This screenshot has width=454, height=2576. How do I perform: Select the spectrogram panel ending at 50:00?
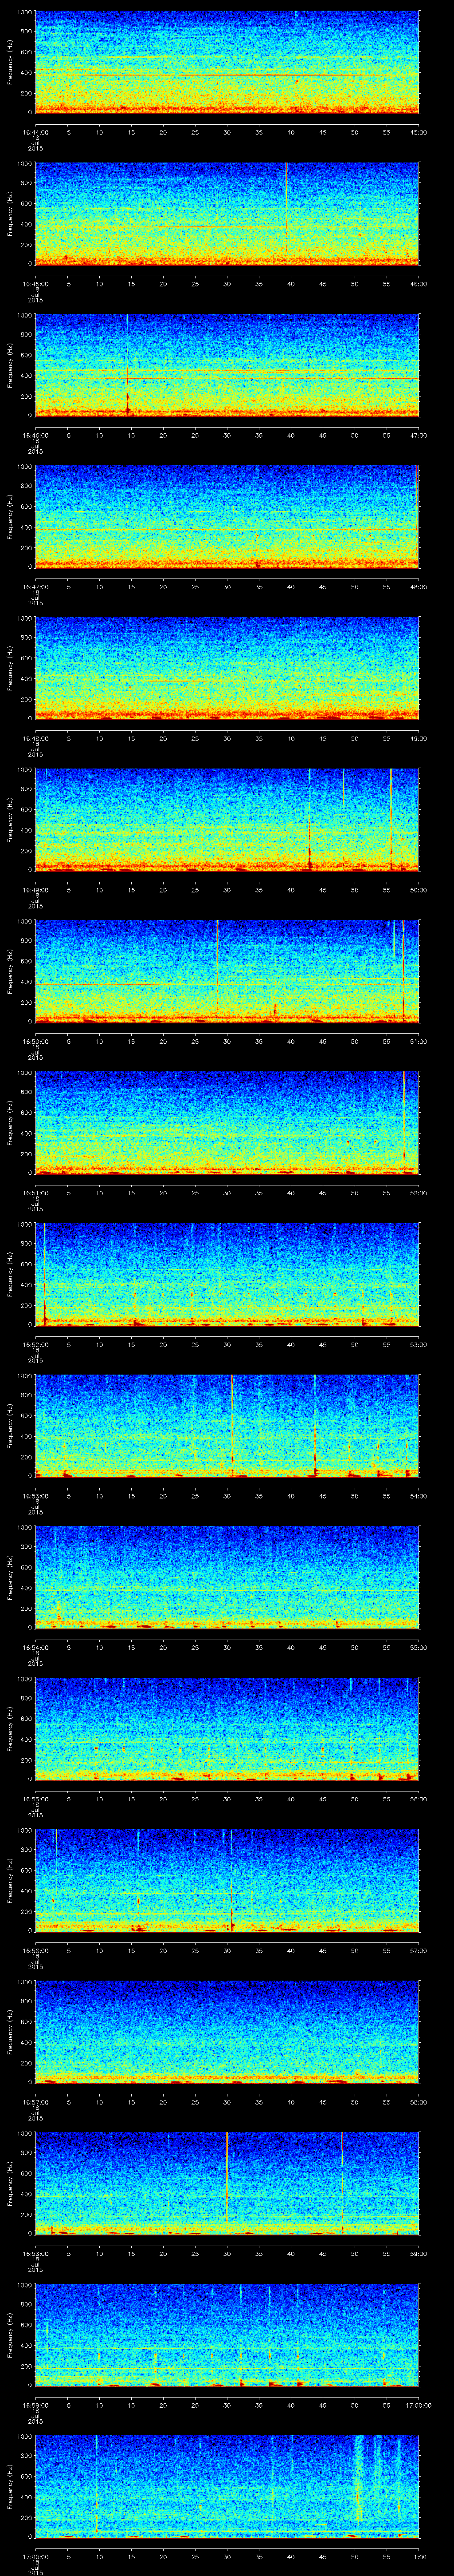click(227, 819)
